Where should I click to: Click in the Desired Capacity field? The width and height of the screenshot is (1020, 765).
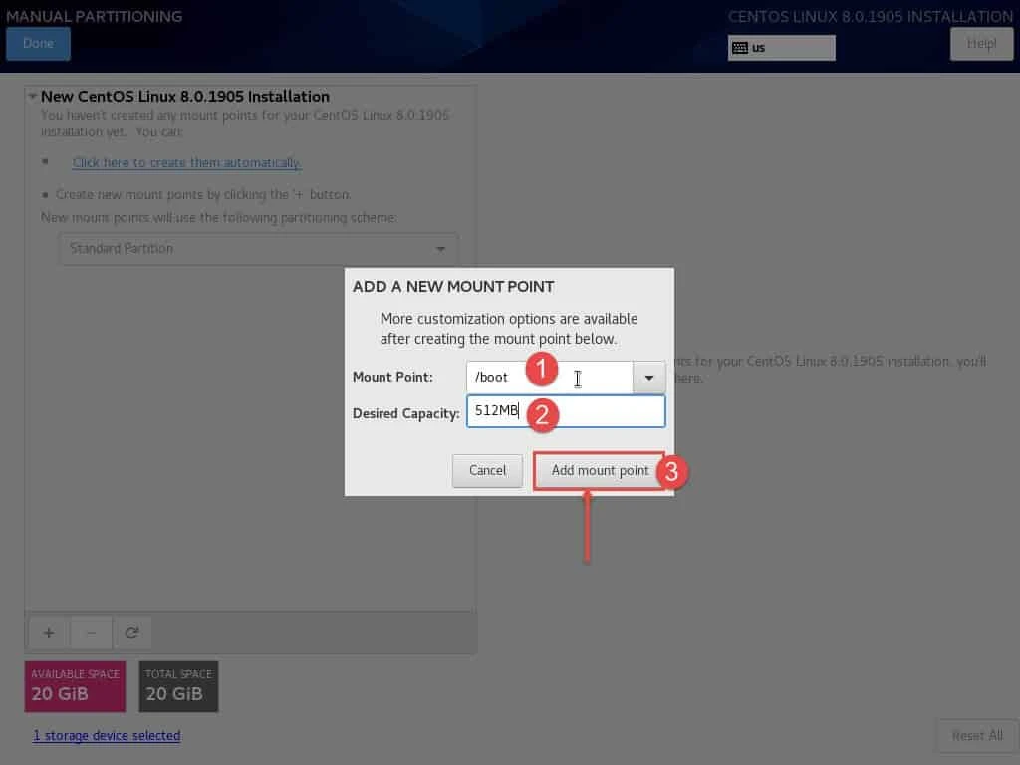[x=566, y=411]
